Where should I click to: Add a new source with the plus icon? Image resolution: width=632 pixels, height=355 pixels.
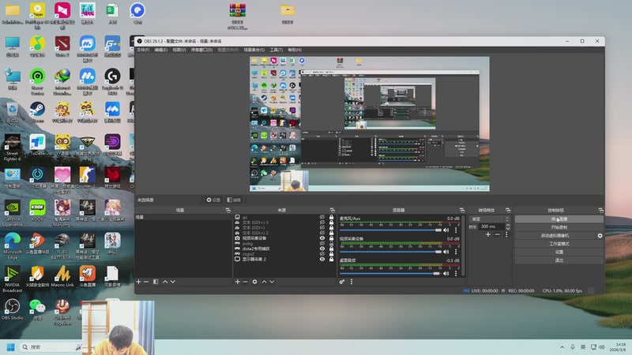tap(238, 282)
